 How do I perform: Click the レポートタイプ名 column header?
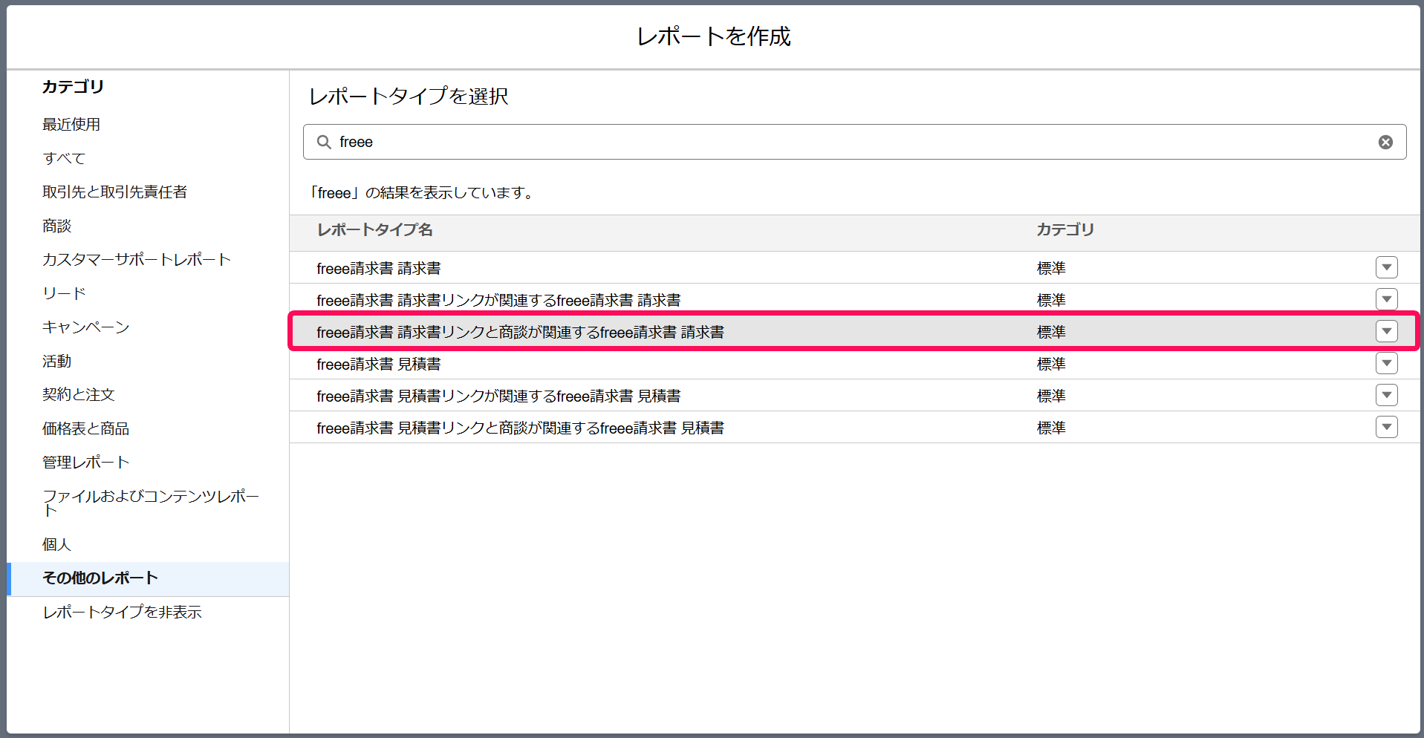(375, 229)
